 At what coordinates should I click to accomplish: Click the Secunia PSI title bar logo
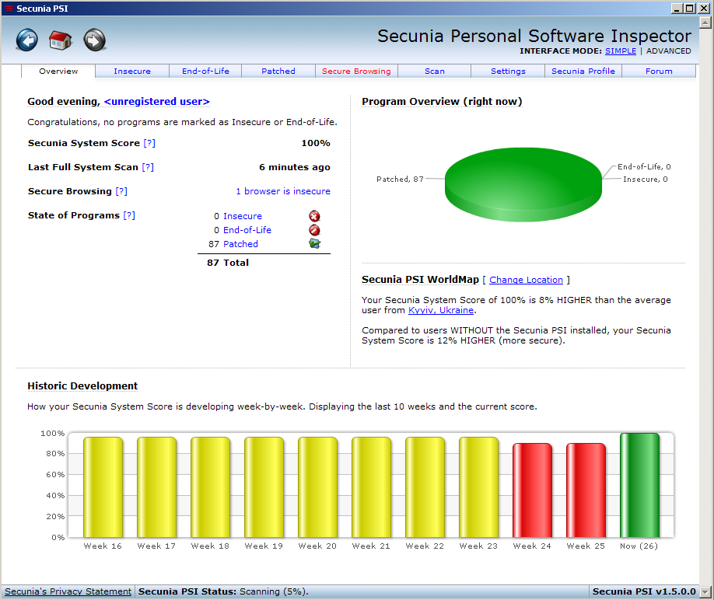pyautogui.click(x=9, y=9)
